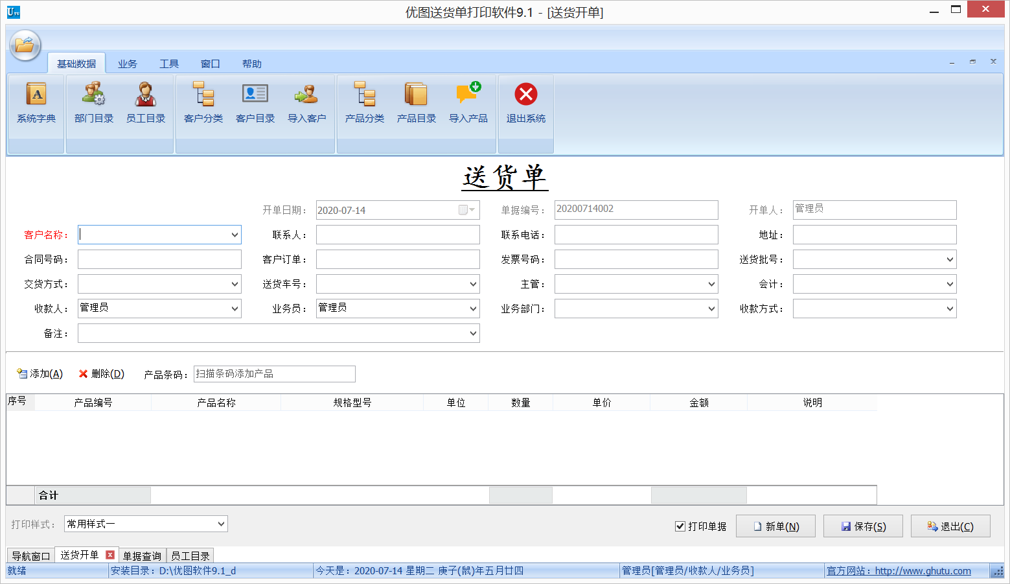Viewport: 1010px width, 584px height.
Task: Open the 客户名称 dropdown list
Action: point(234,234)
